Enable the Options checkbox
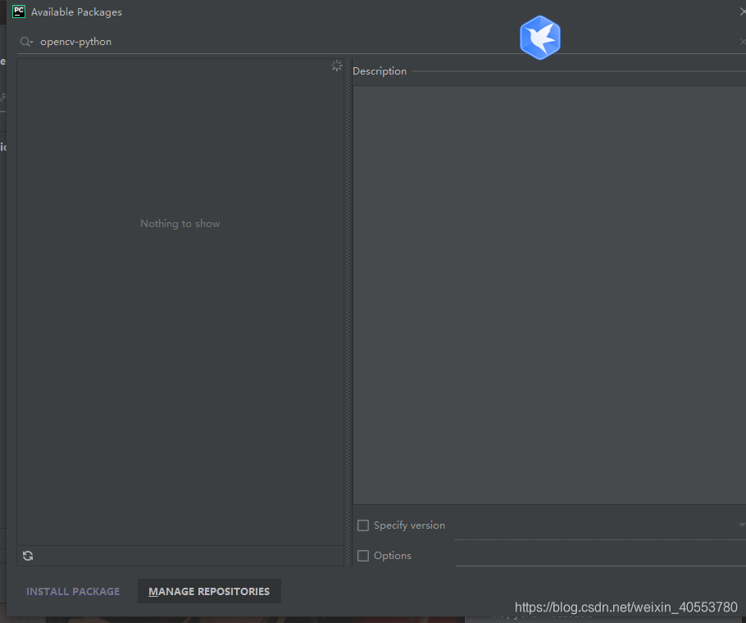Image resolution: width=746 pixels, height=623 pixels. point(363,556)
